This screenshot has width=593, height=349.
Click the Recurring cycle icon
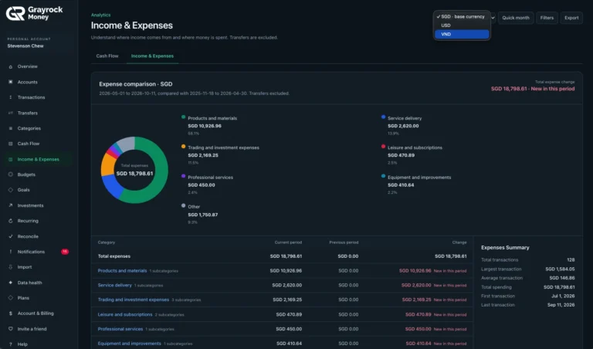pyautogui.click(x=11, y=221)
